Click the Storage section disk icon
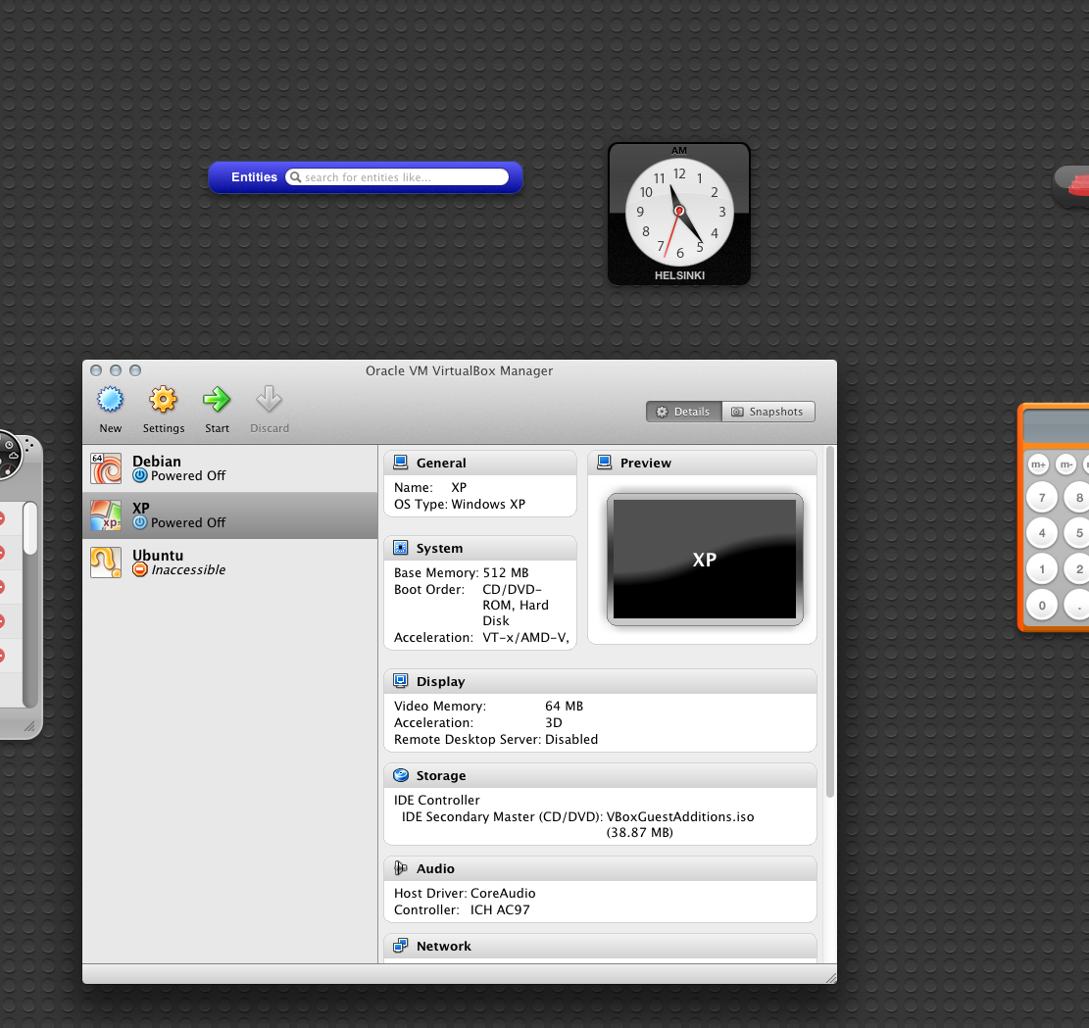 [x=401, y=775]
